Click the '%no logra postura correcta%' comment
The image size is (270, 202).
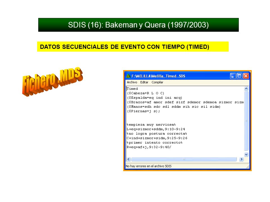point(157,134)
